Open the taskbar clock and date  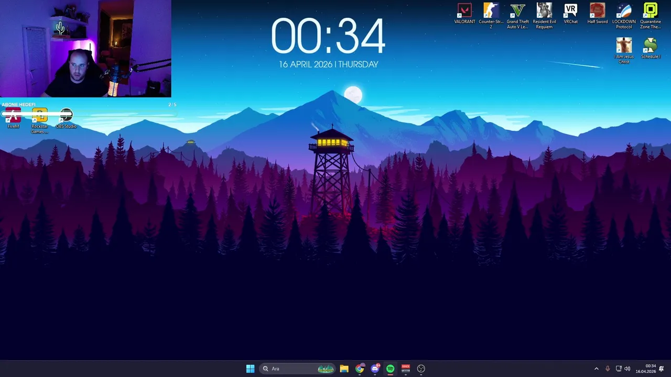646,369
